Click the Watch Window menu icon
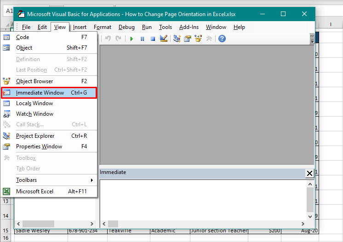The image size is (343, 242). pos(6,114)
